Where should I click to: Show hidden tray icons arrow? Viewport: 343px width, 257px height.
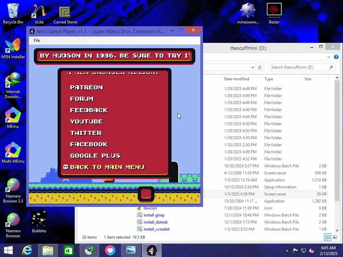[x=287, y=251]
